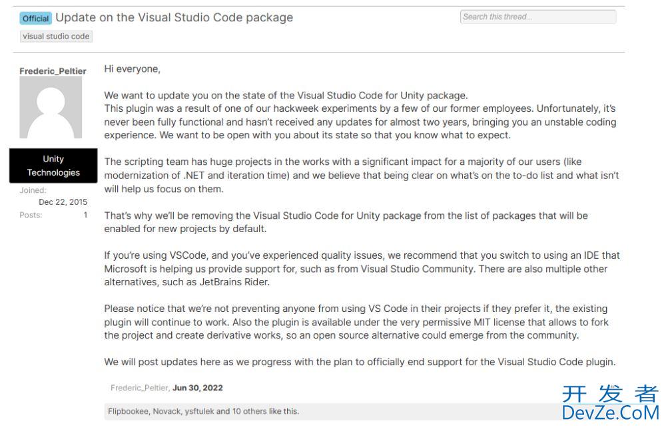Image resolution: width=666 pixels, height=427 pixels.
Task: Click the 'Joined:' label
Action: [x=33, y=190]
